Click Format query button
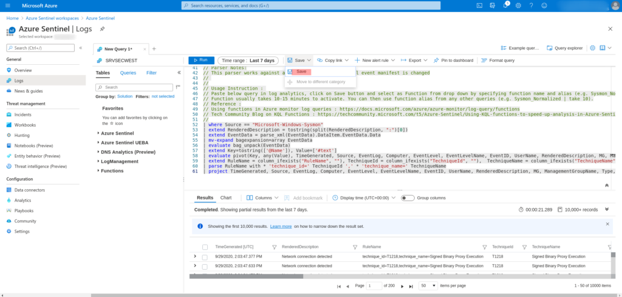The width and height of the screenshot is (622, 297). pyautogui.click(x=497, y=60)
